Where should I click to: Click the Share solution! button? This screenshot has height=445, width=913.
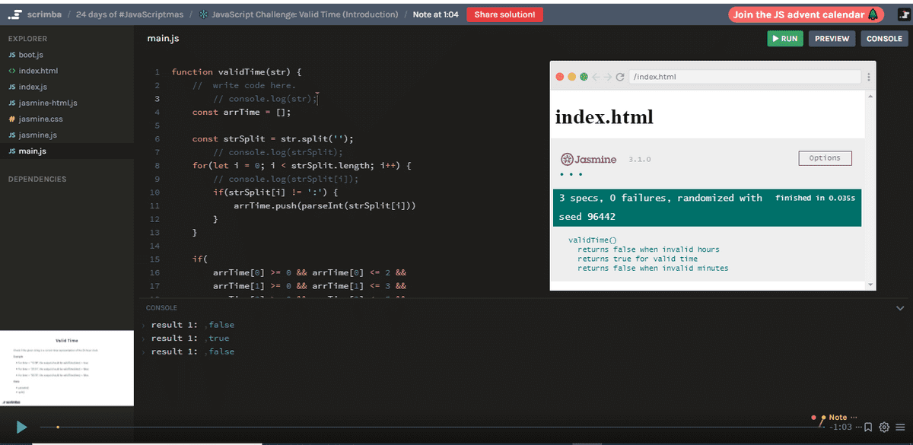(504, 14)
